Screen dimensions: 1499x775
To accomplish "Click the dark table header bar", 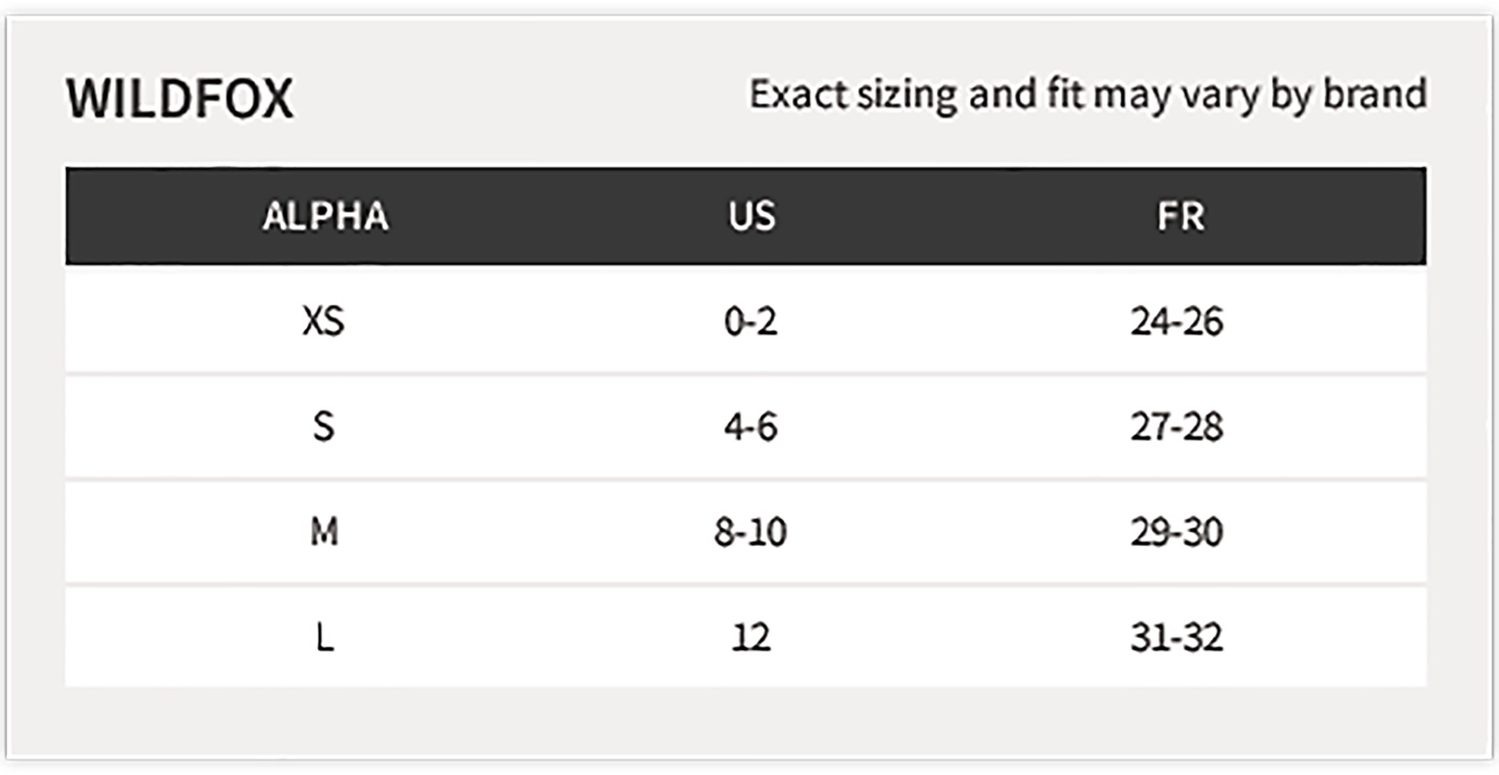I will click(x=746, y=216).
